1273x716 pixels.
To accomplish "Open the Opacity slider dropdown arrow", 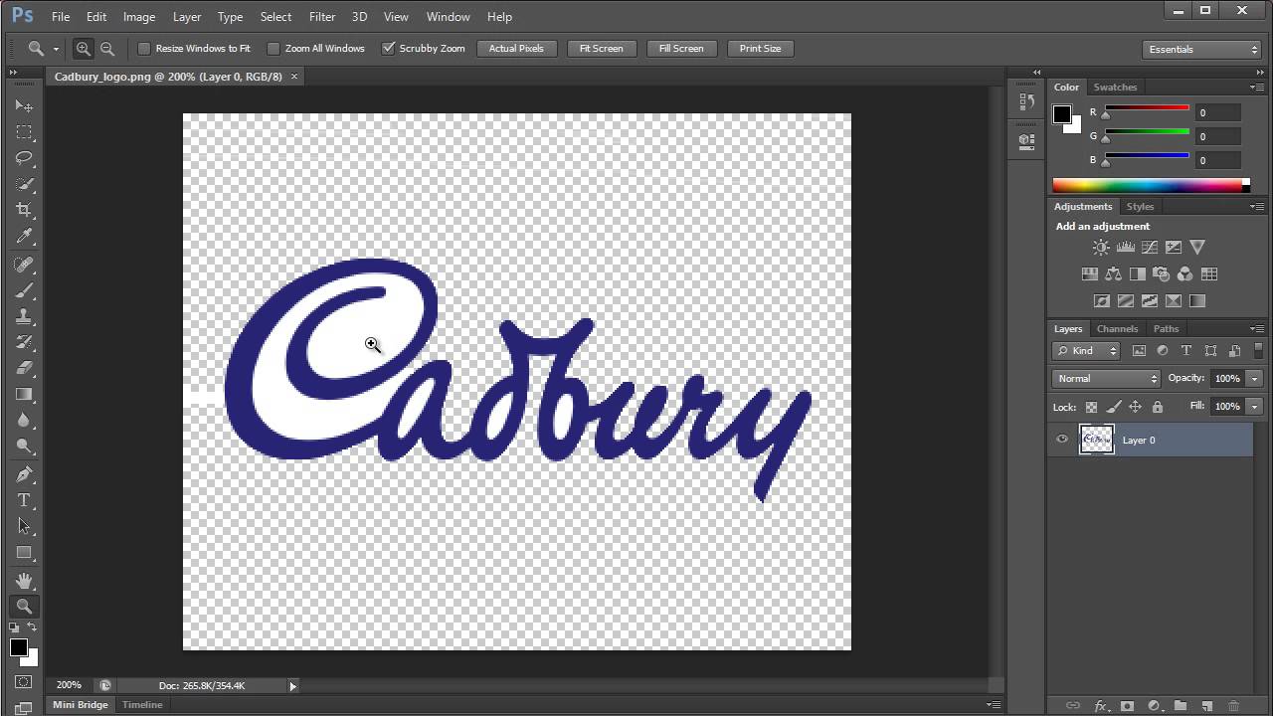I will point(1254,378).
